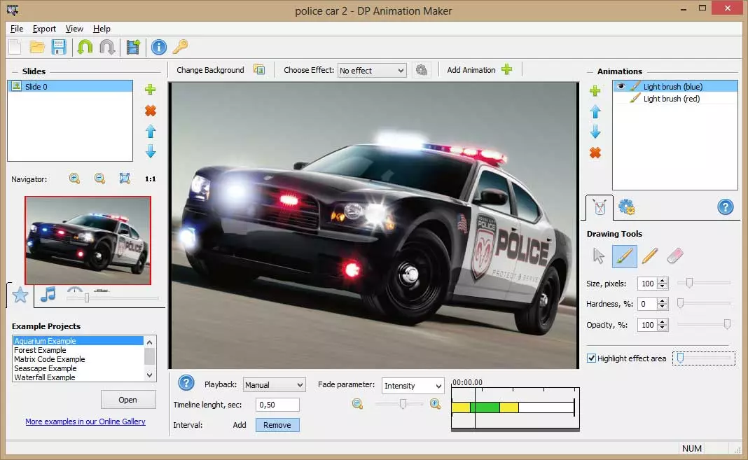Switch to the music note tab
The image size is (748, 460).
48,295
